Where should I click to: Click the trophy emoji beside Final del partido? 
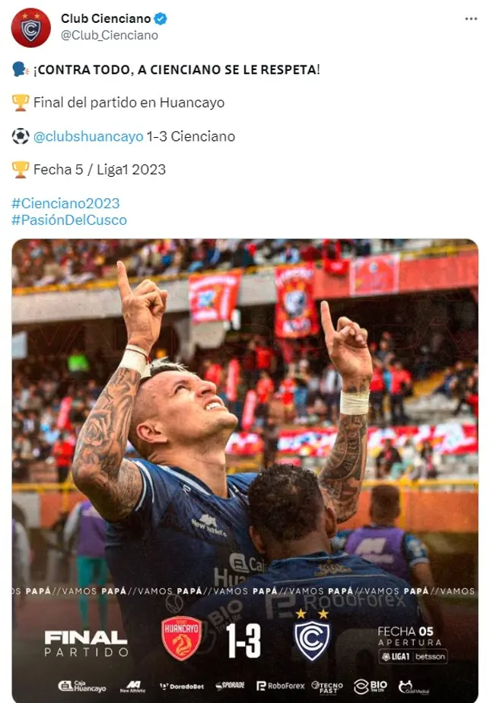click(20, 103)
